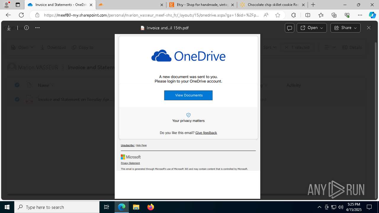Close the Etsy tab
The image size is (379, 213).
click(x=232, y=5)
